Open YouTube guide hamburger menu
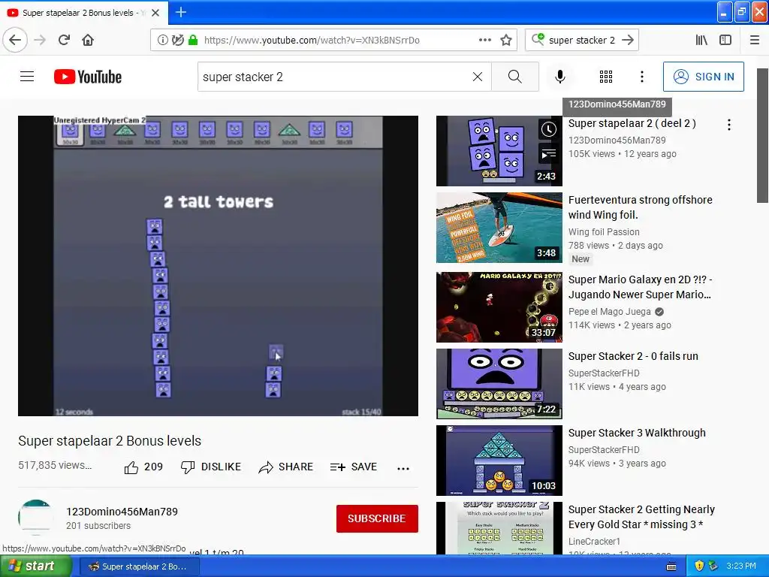 coord(27,77)
